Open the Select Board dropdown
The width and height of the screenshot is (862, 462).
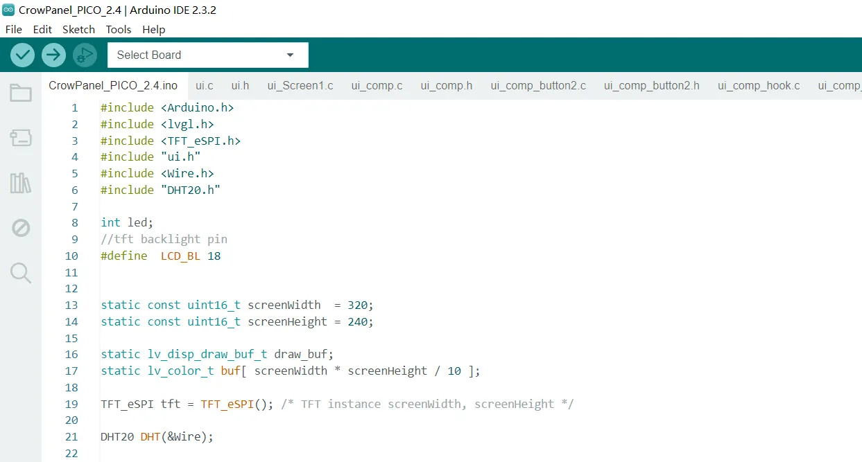(208, 55)
